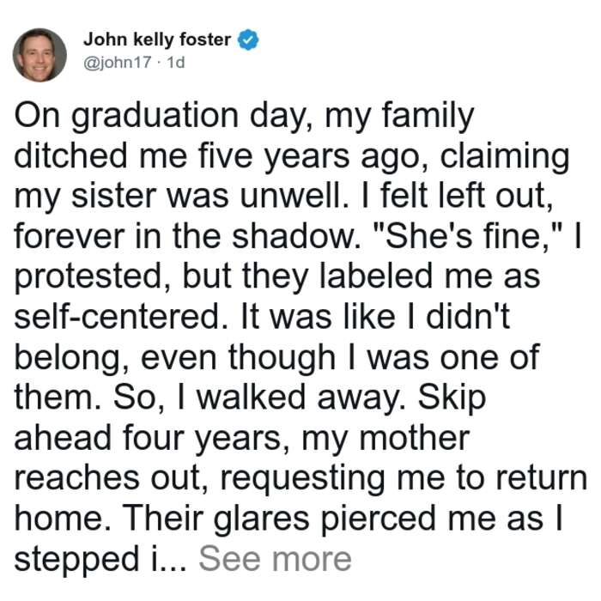
Task: Click the truncated text "stepped i..."
Action: coord(100,559)
